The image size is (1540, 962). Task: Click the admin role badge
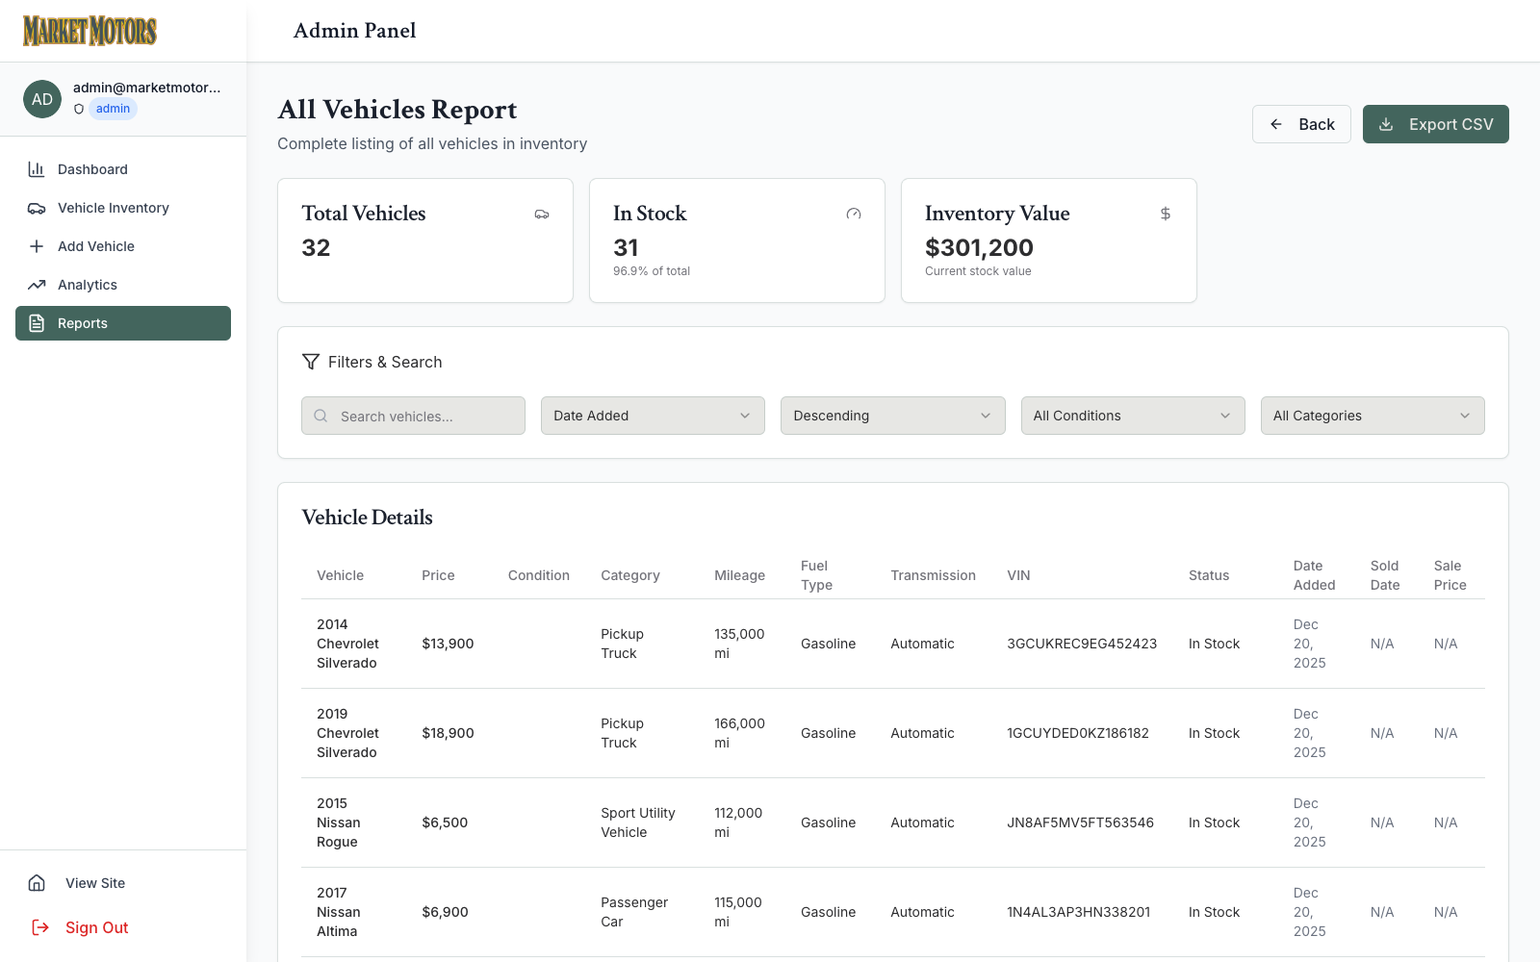point(113,109)
